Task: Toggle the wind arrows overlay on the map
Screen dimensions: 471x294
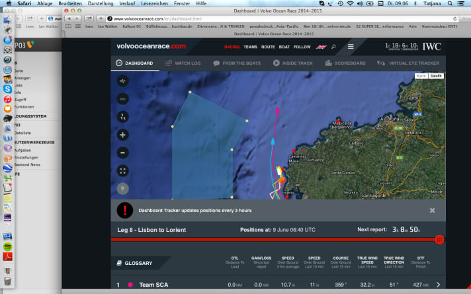Action: tap(122, 81)
